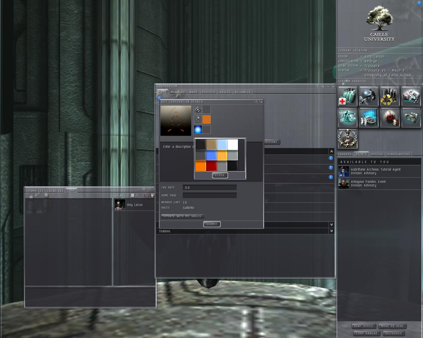This screenshot has height=338, width=423.
Task: Select the Agents tab
Action: click(x=361, y=154)
